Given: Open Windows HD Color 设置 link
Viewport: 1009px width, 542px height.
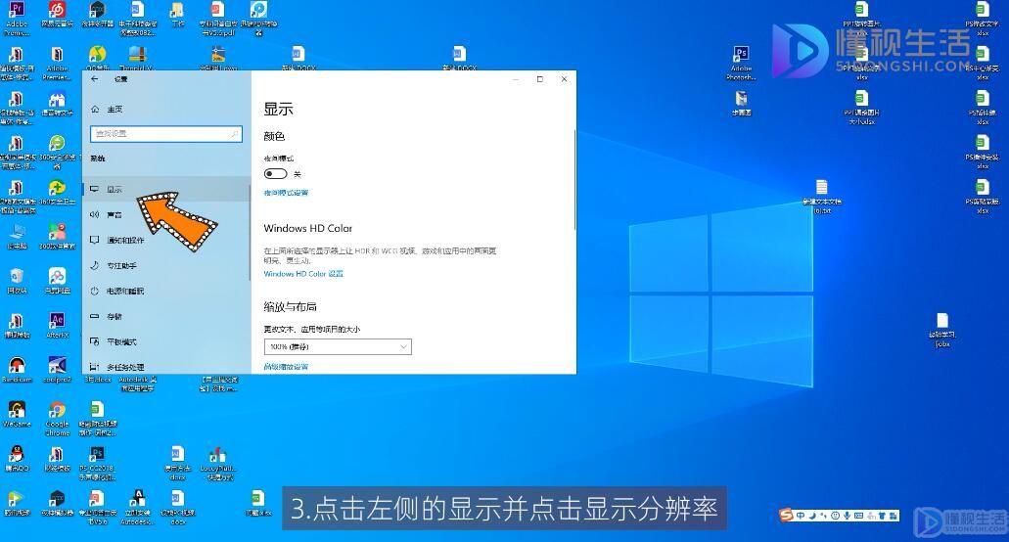Looking at the screenshot, I should pyautogui.click(x=303, y=274).
